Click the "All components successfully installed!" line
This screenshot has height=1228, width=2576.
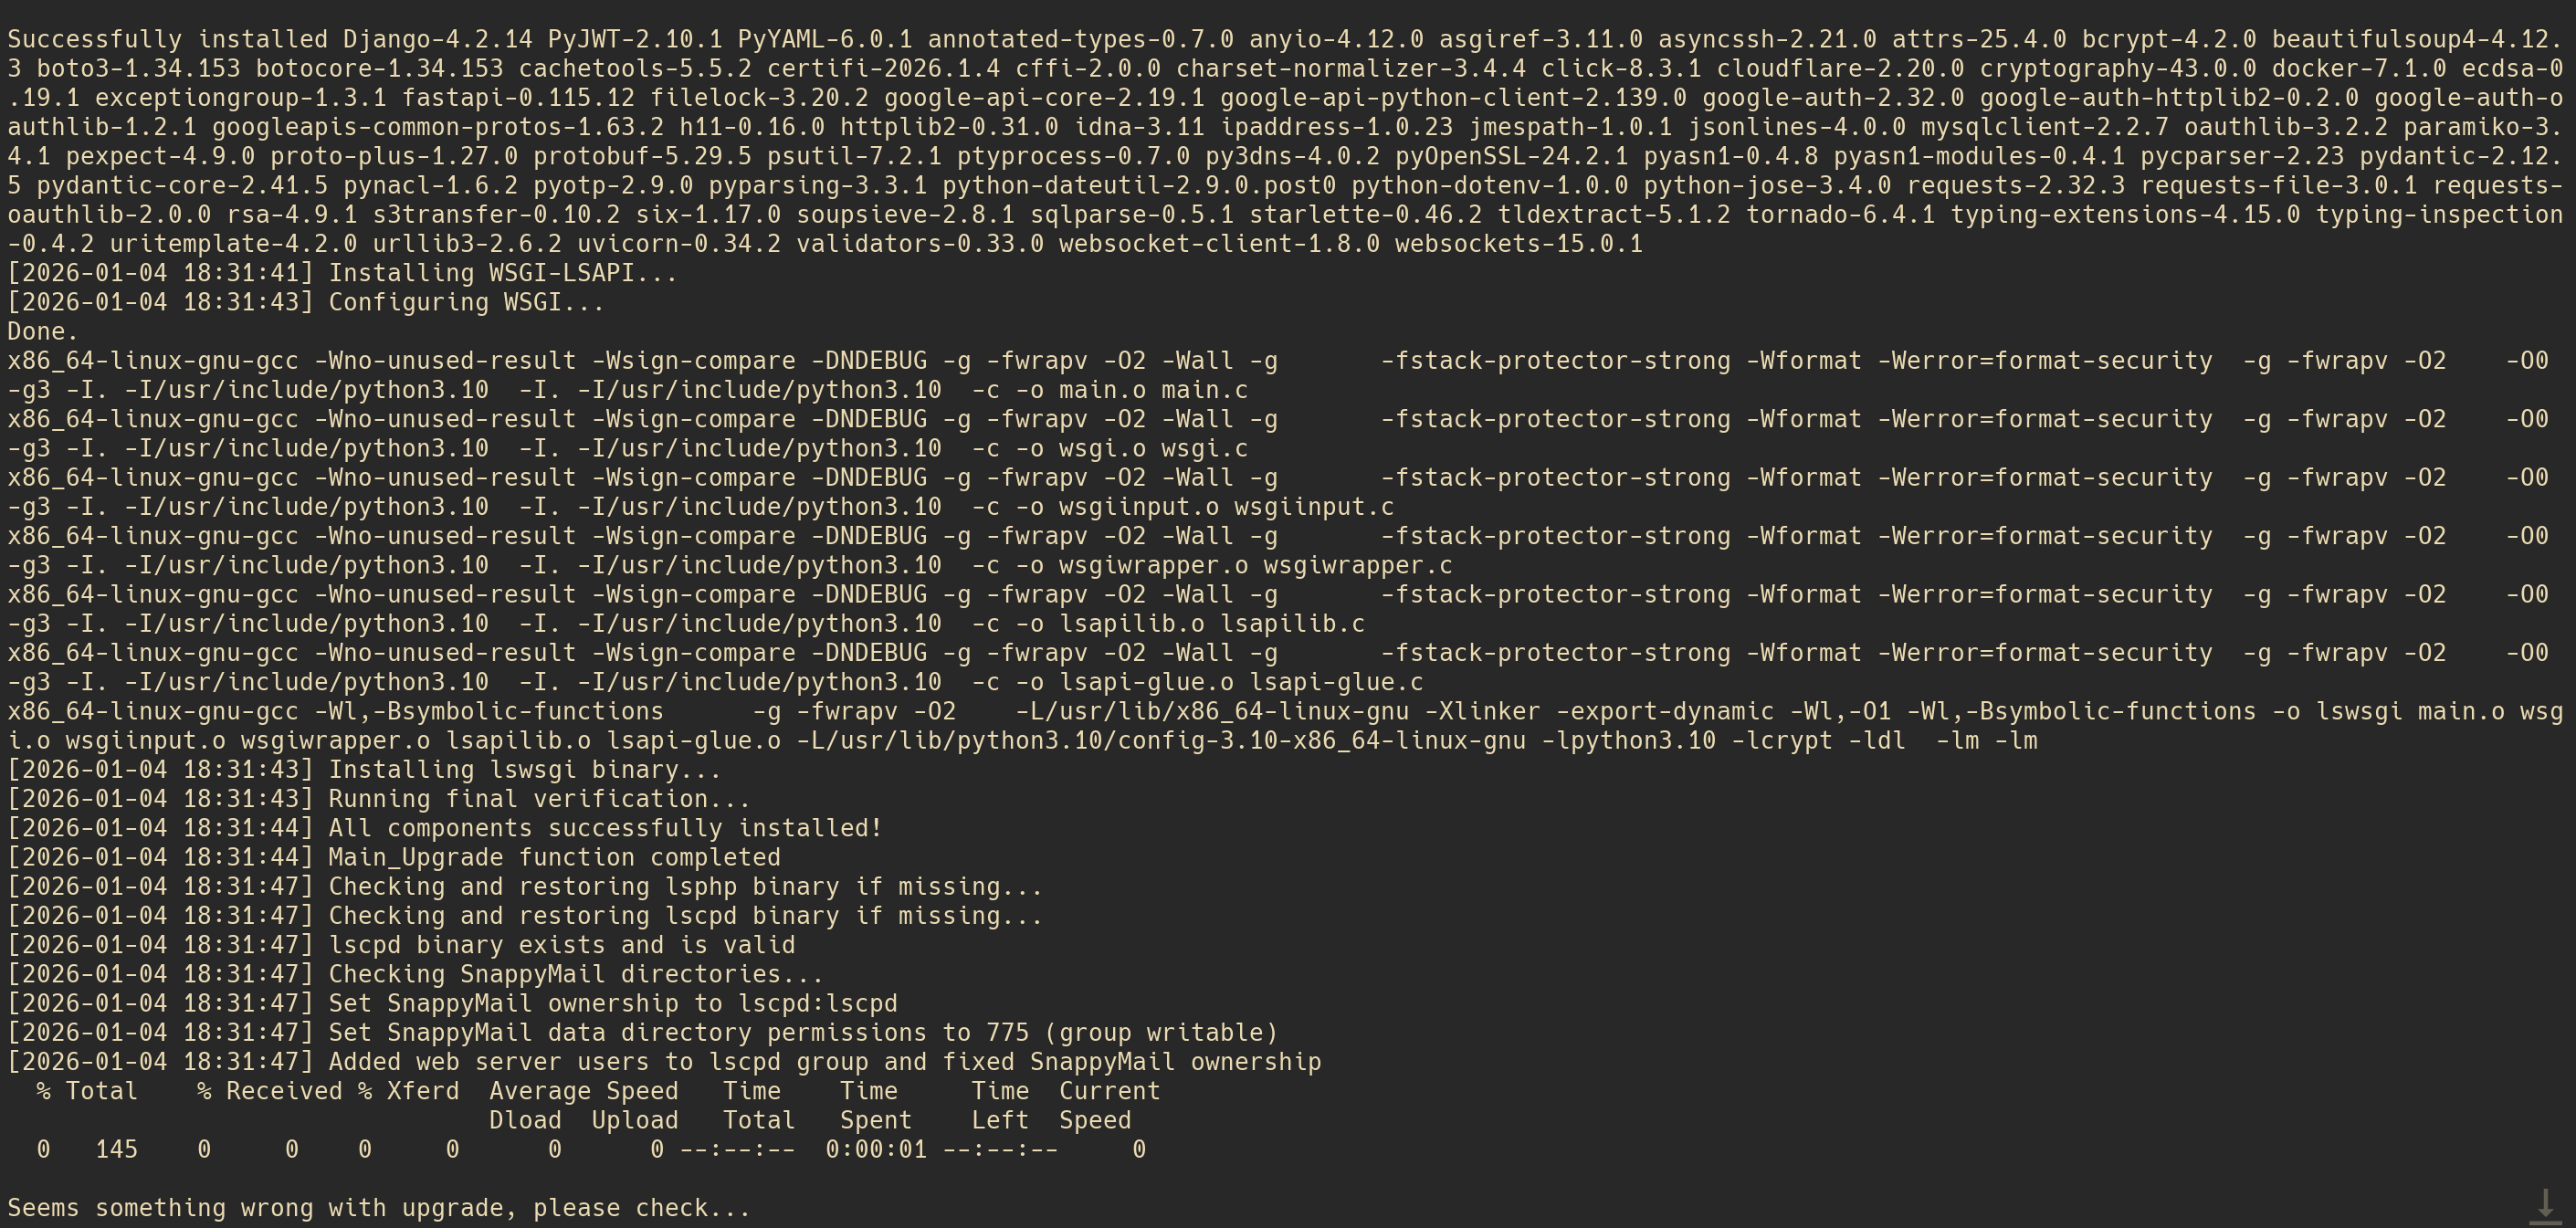[x=604, y=828]
